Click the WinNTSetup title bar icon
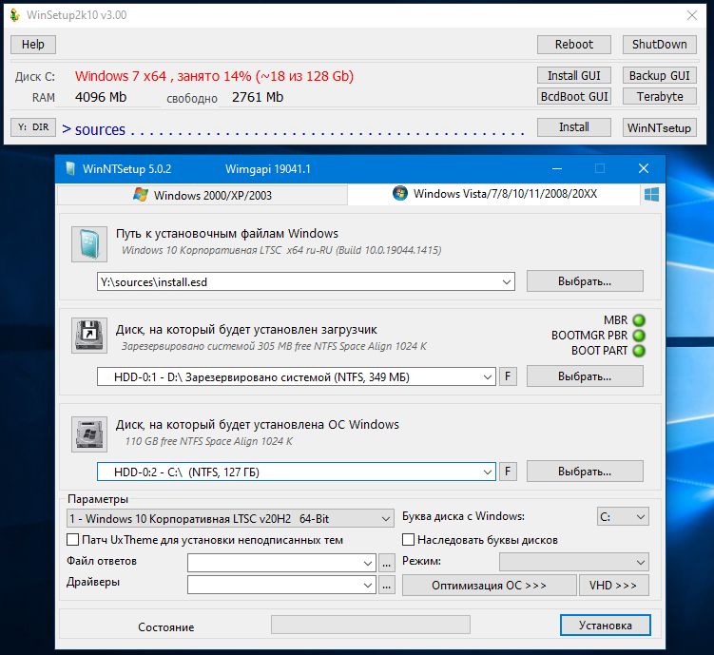The image size is (714, 655). (x=70, y=169)
